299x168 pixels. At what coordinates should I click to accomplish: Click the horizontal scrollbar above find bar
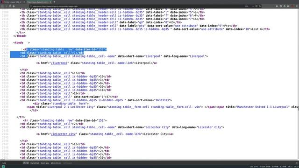tap(149, 160)
